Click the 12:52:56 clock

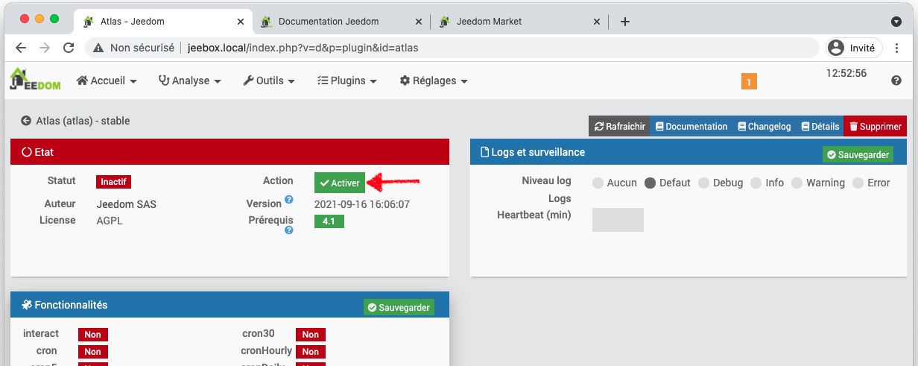(846, 73)
